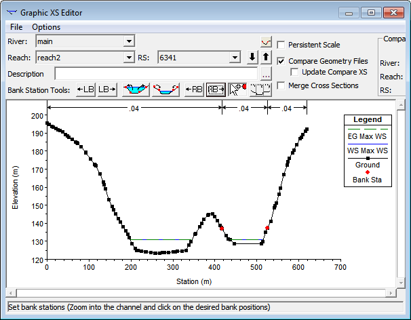This screenshot has width=411, height=320.
Task: Click the vertical scrollbar up arrow
Action: tap(401, 105)
